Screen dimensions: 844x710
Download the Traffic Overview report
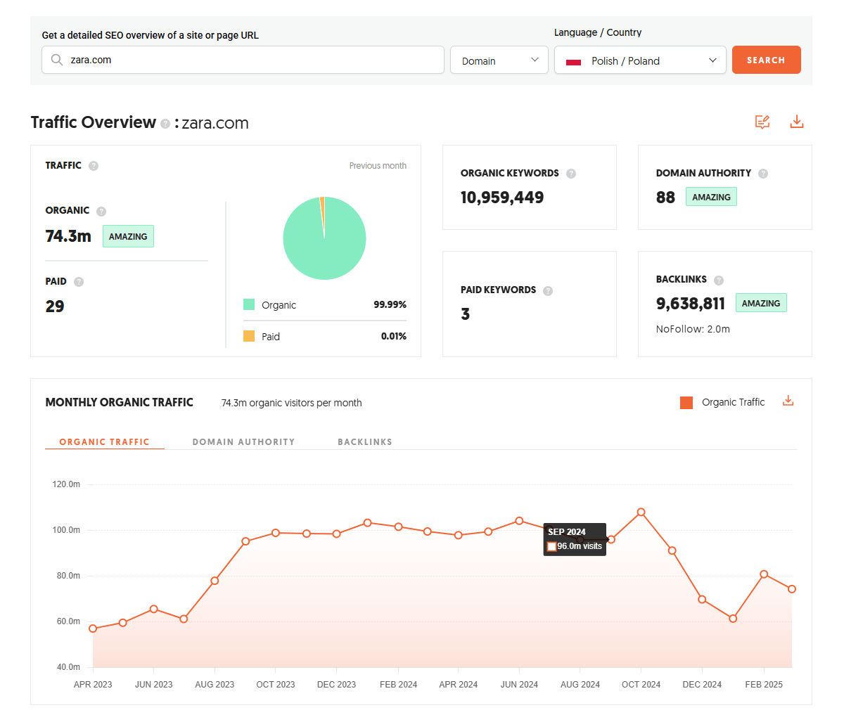click(x=797, y=122)
